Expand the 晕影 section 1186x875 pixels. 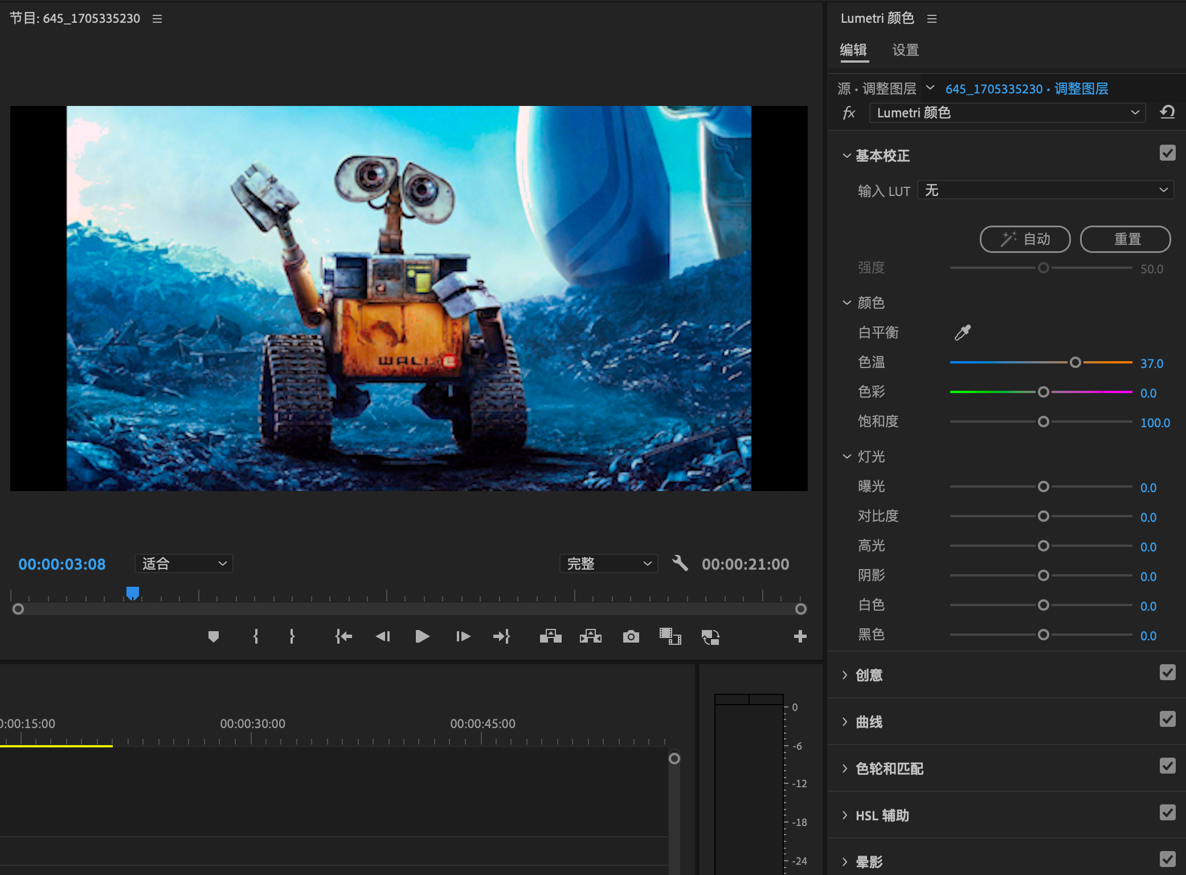point(845,862)
